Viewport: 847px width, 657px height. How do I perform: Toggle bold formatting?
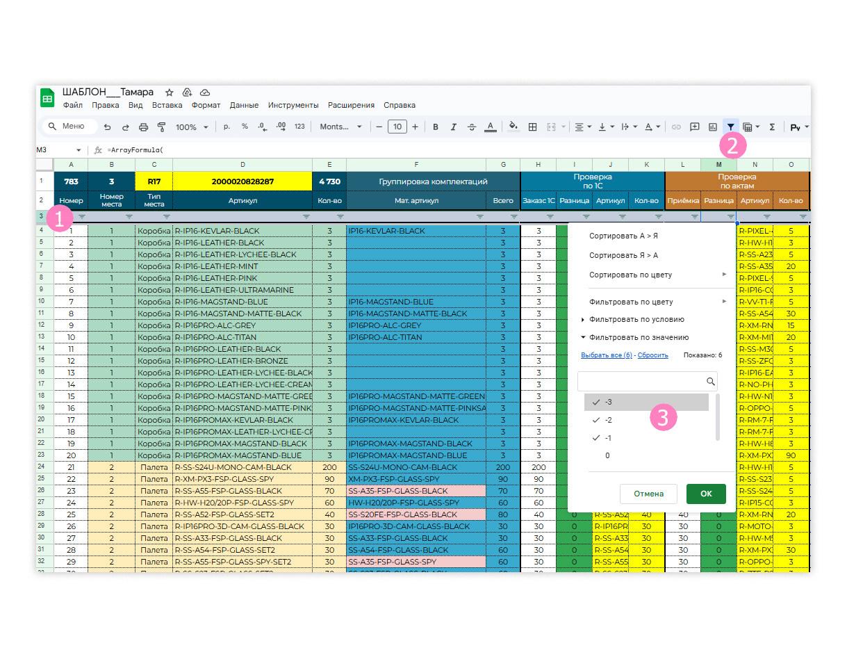click(x=436, y=127)
